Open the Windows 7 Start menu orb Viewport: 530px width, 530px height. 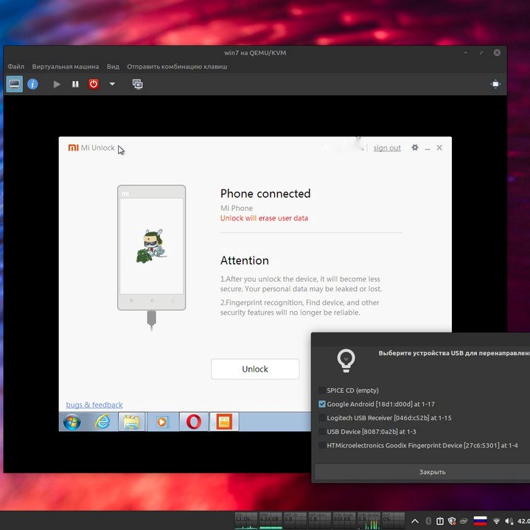pyautogui.click(x=72, y=422)
